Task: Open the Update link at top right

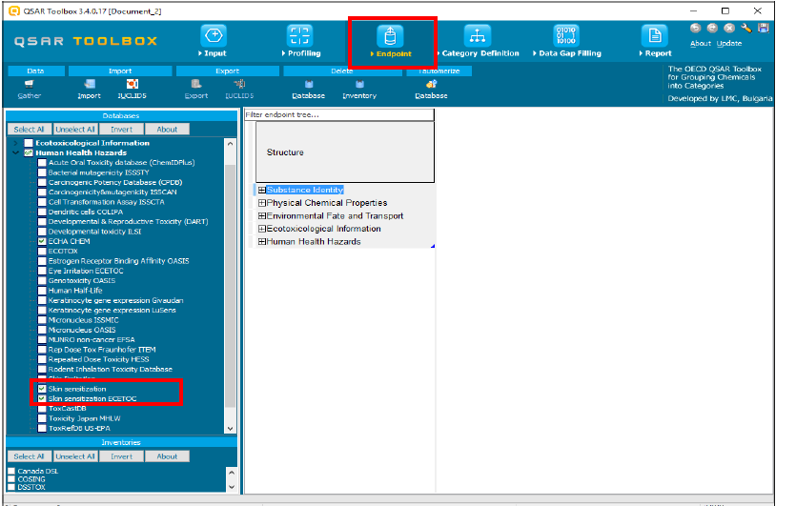Action: [729, 44]
